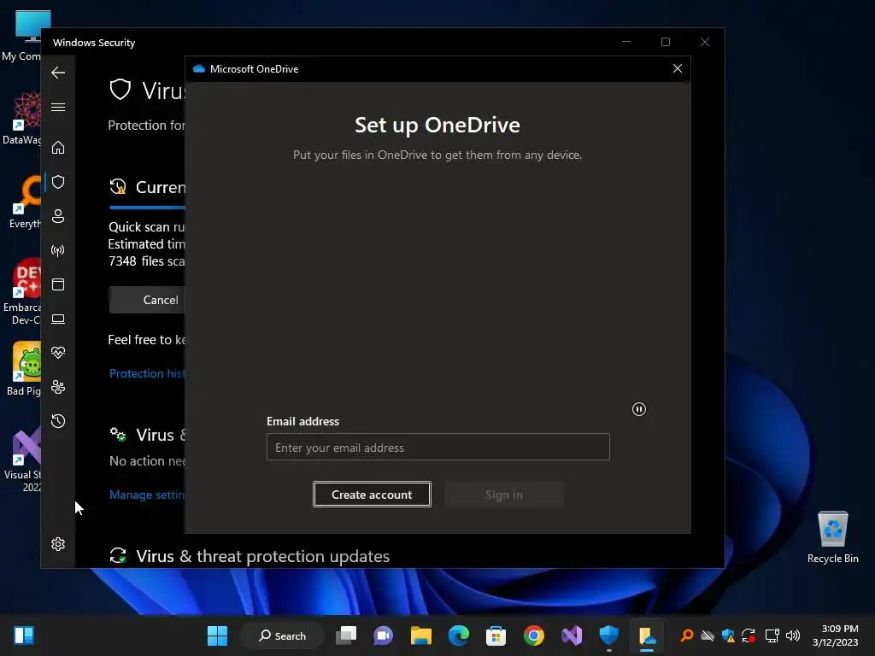Open Protection history clock icon in sidebar
Screen dimensions: 875x656
[58, 421]
